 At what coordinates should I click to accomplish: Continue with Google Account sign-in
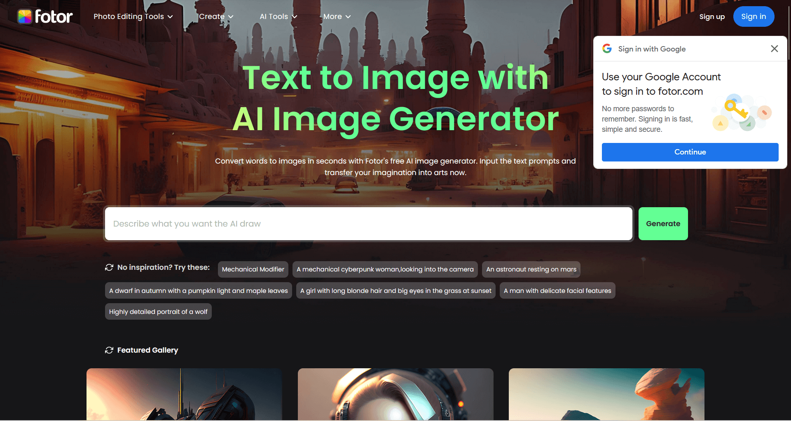click(x=690, y=152)
